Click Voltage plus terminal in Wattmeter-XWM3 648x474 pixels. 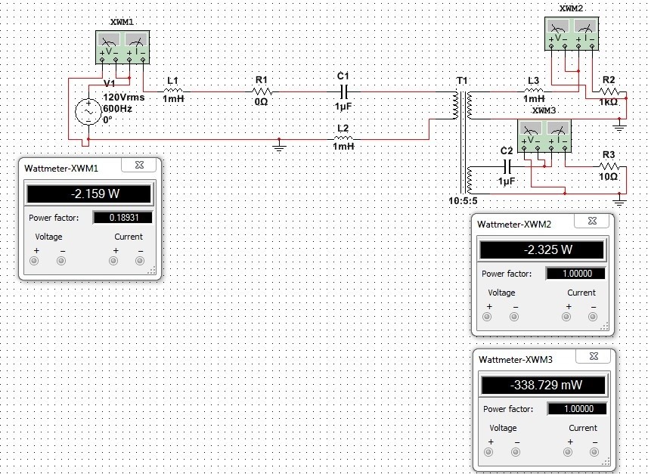point(489,452)
